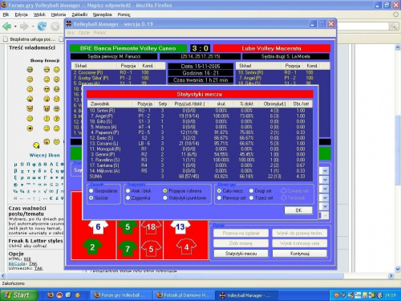Open the Narzędzia menu in Firefox
The height and width of the screenshot is (301, 401).
(x=102, y=14)
